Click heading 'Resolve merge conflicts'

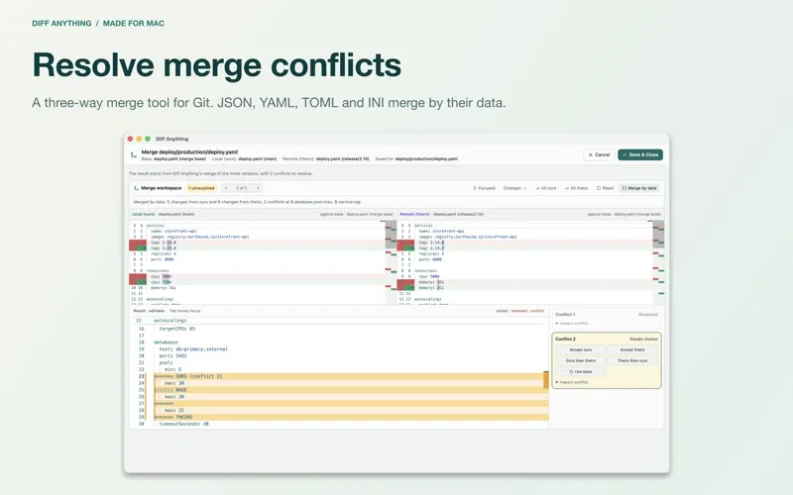217,64
